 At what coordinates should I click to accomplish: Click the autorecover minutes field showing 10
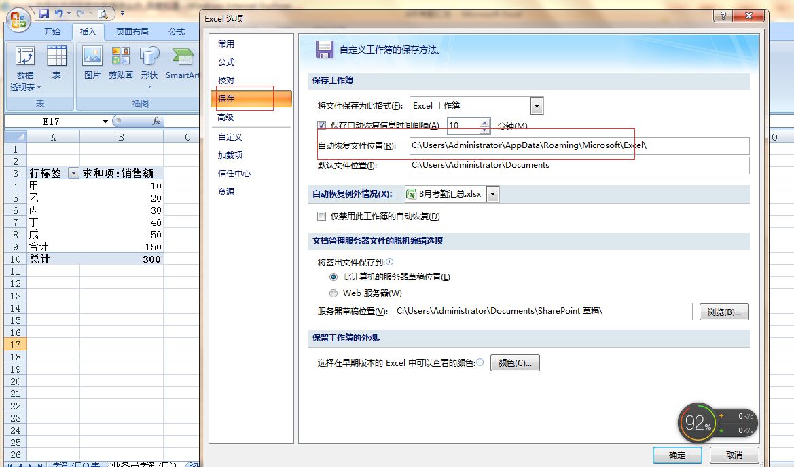[463, 126]
